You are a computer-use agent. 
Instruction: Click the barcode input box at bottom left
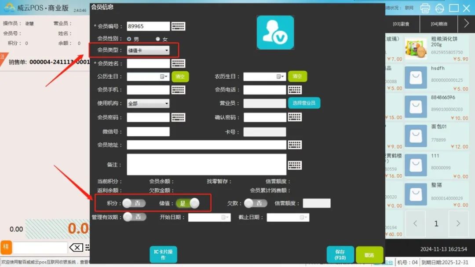tap(40, 248)
